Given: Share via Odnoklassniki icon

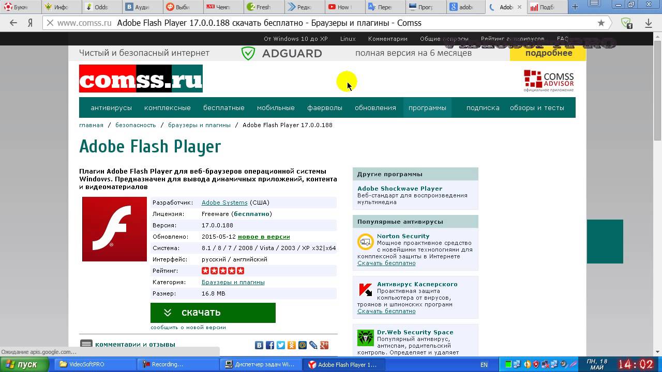Looking at the screenshot, I should click(x=292, y=345).
